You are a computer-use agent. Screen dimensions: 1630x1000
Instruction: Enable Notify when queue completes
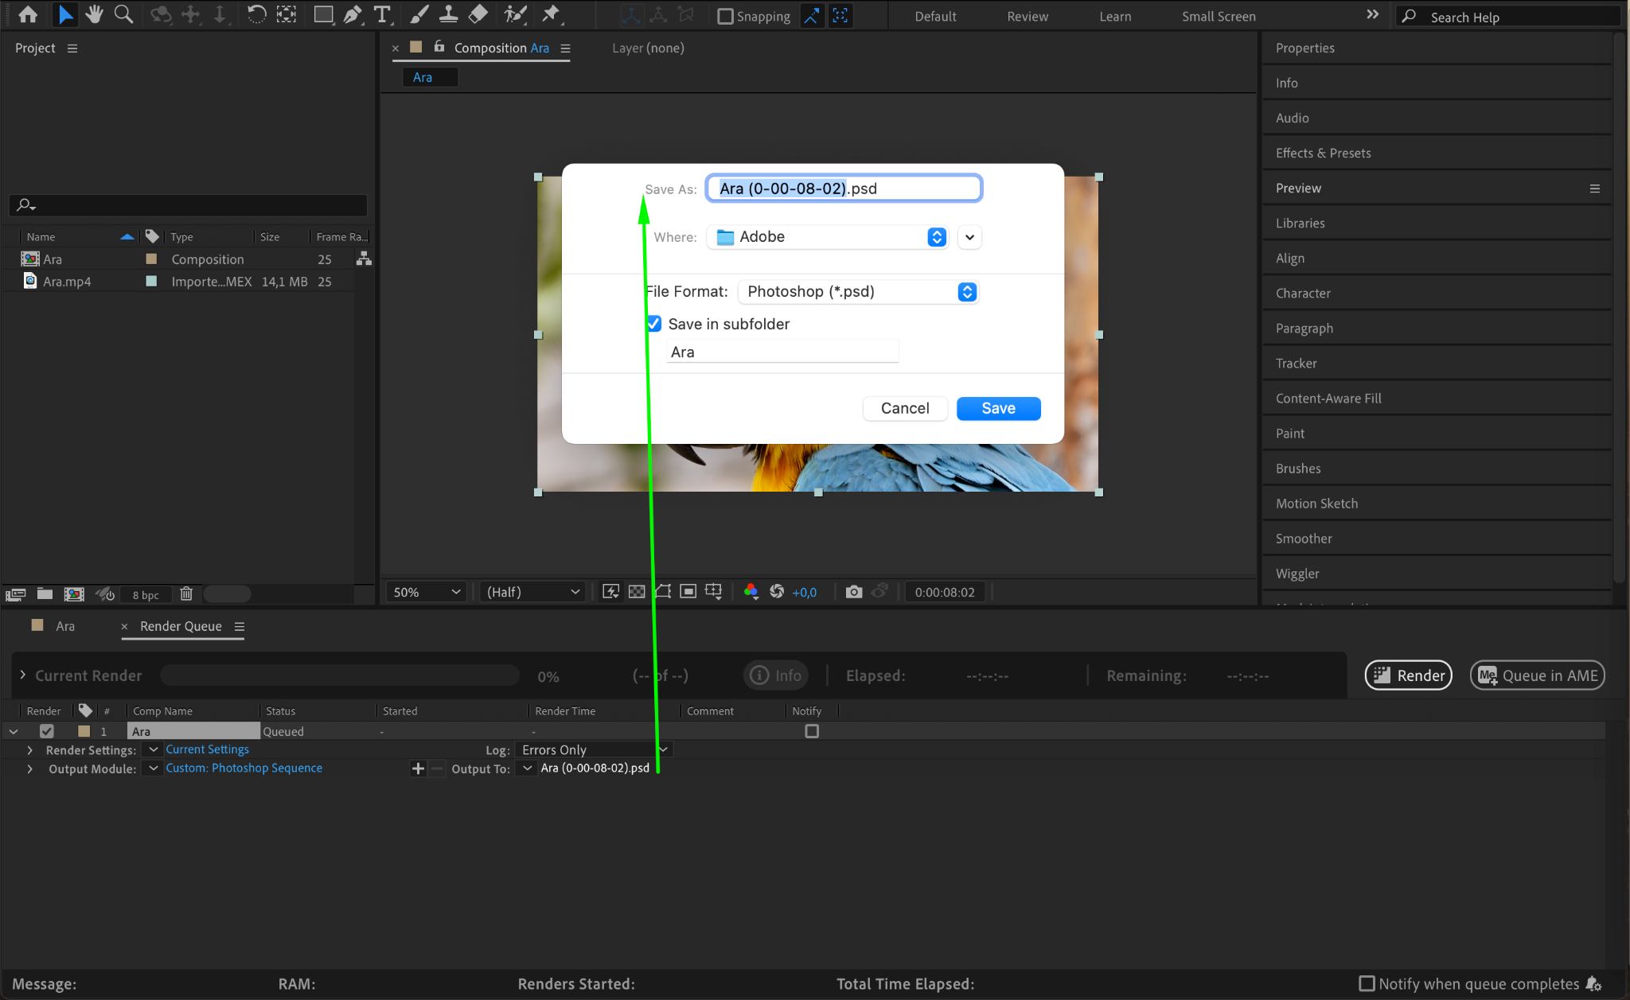point(1367,983)
